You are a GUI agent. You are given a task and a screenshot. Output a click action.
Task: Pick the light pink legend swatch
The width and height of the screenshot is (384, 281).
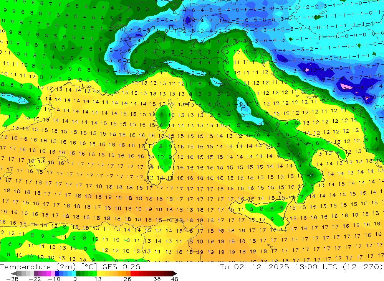[x=53, y=274]
